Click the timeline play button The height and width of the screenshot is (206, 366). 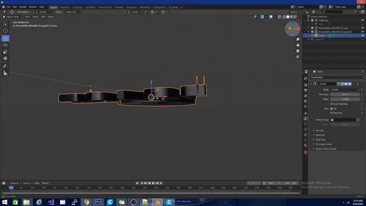[153, 183]
